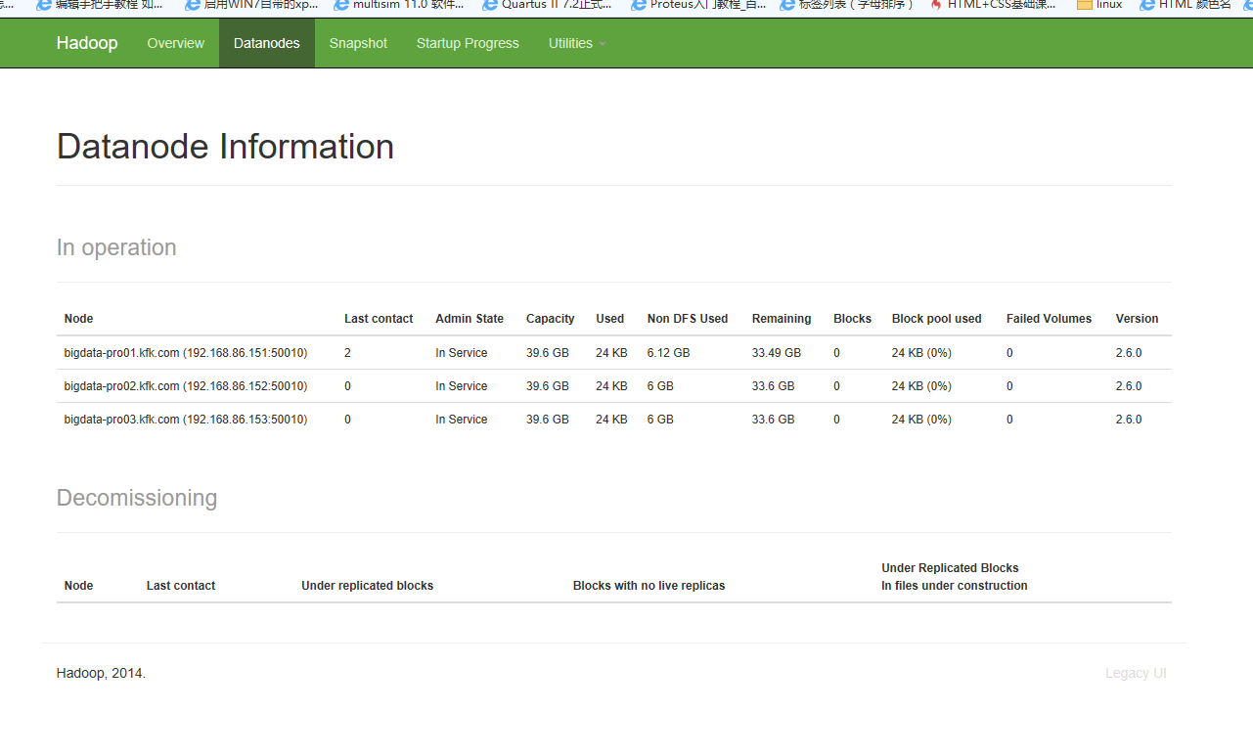Image resolution: width=1253 pixels, height=754 pixels.
Task: Click the Non DFS Used column header
Action: (x=688, y=319)
